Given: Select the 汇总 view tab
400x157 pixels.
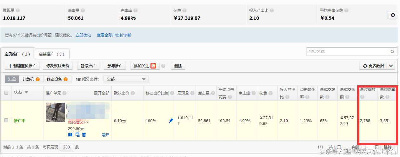Looking at the screenshot, I should pyautogui.click(x=12, y=79).
